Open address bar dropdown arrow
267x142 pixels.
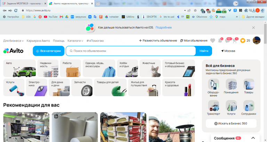(x=185, y=10)
